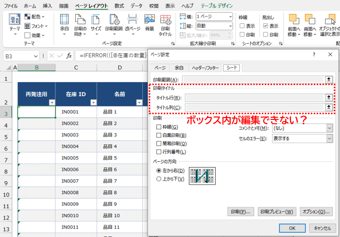
Task: Select the 左から右 radio button
Action: [x=159, y=170]
